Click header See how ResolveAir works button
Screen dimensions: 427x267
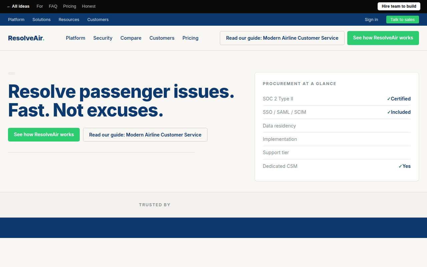383,38
